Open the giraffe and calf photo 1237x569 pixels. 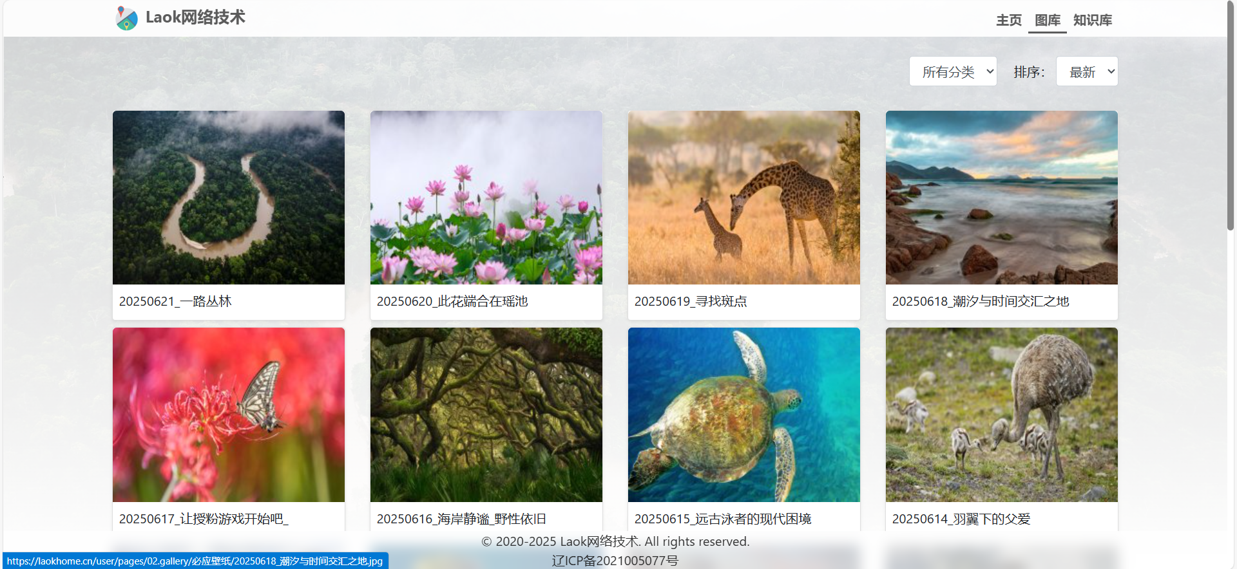(744, 198)
